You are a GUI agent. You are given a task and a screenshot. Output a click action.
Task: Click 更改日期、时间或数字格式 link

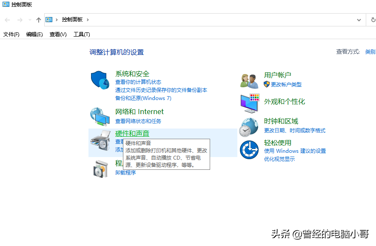pyautogui.click(x=295, y=131)
